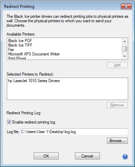Select Microsoft XPS Document Writer
Viewport: 135px width, 167px height.
tap(34, 54)
